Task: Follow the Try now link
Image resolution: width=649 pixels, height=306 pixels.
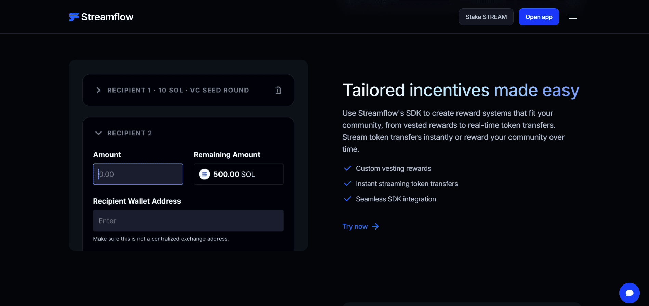Action: pos(361,226)
